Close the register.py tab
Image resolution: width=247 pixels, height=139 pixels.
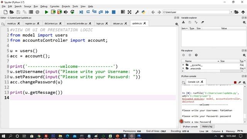38,23
